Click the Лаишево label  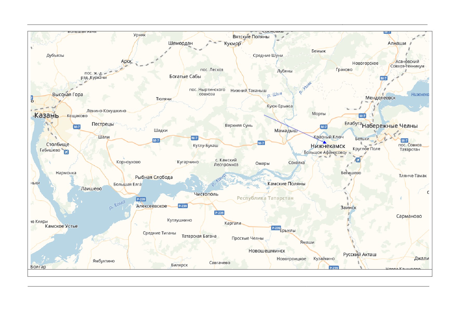point(91,189)
